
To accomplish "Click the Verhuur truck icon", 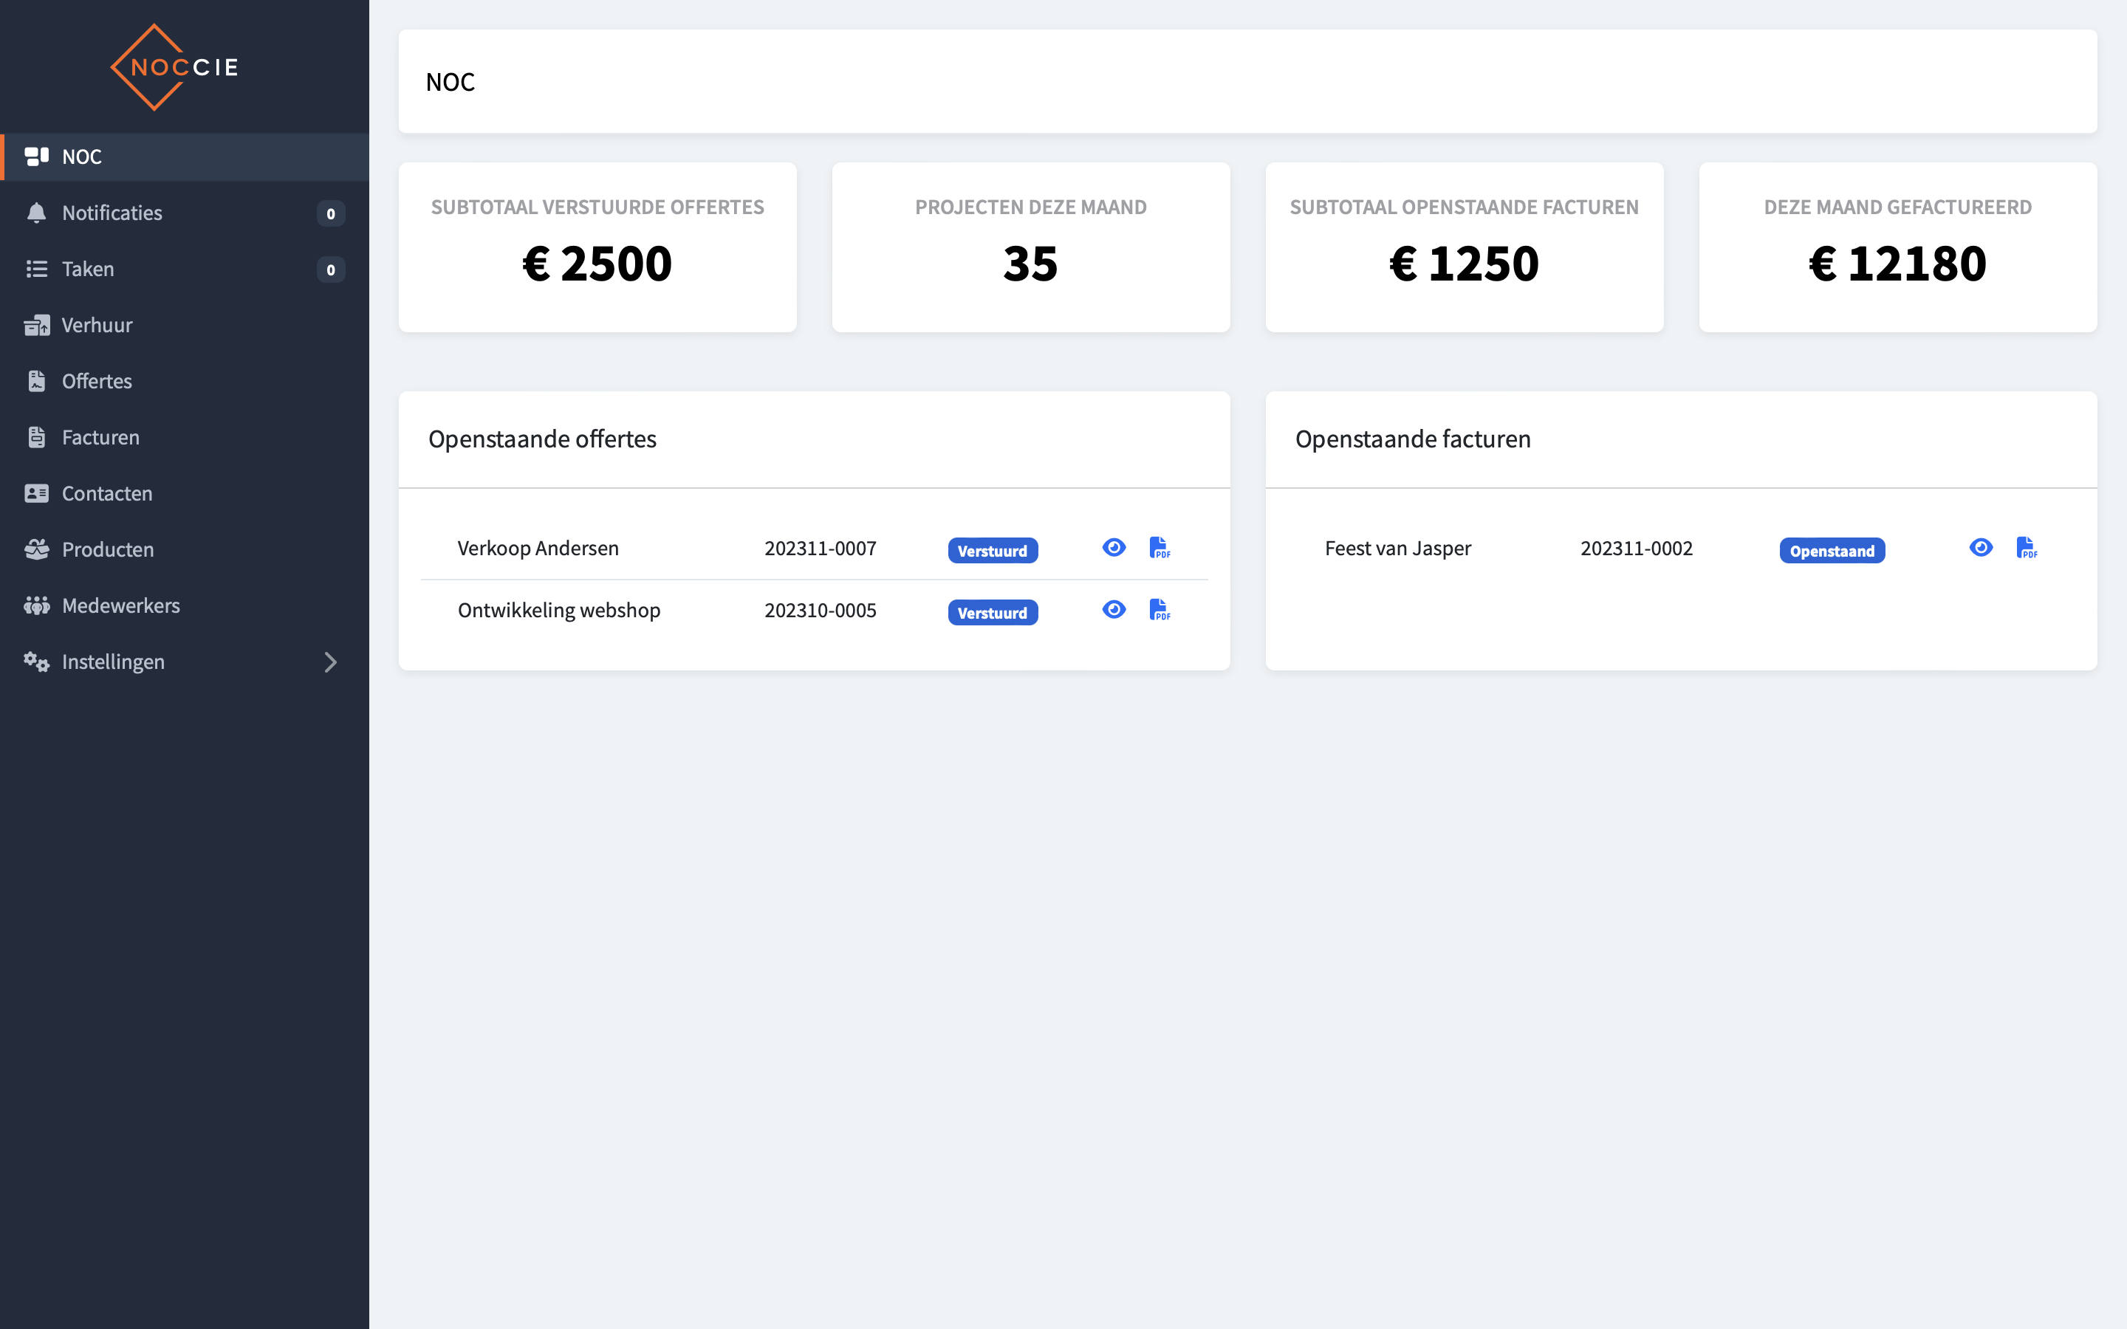I will click(36, 325).
